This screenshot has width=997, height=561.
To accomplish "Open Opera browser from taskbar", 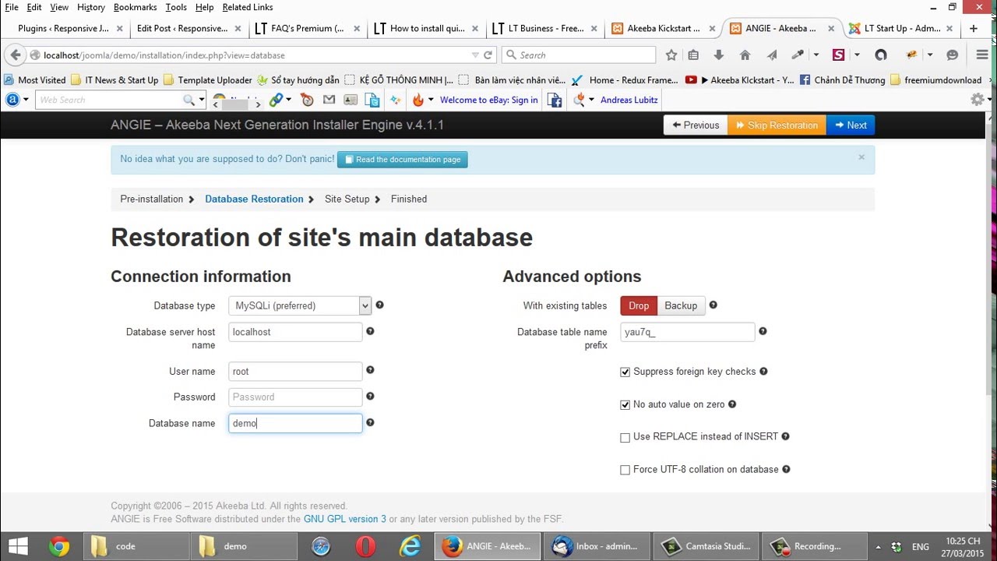I will click(365, 546).
